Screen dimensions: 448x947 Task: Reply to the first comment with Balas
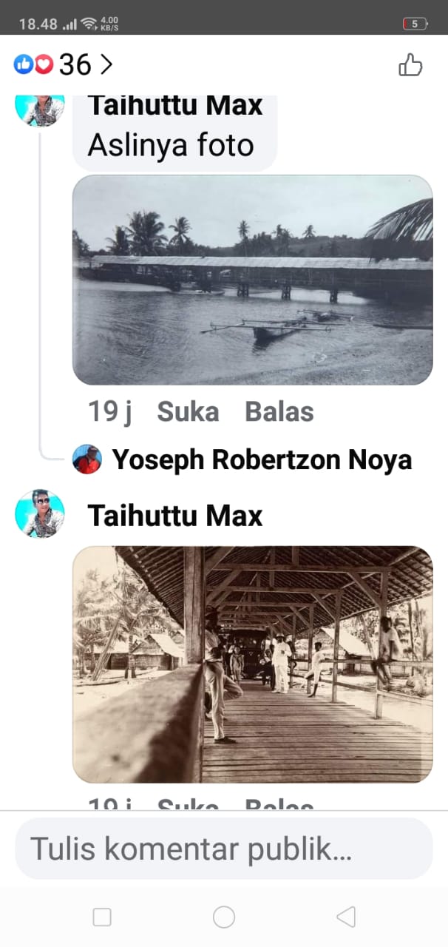tap(279, 412)
